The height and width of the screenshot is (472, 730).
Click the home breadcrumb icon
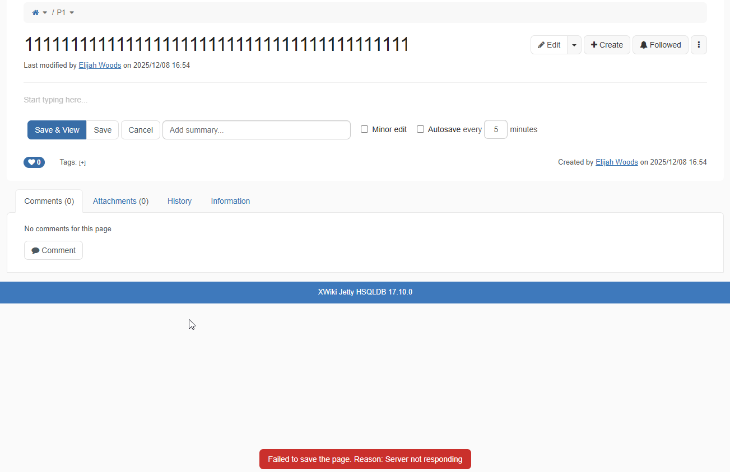[x=35, y=12]
